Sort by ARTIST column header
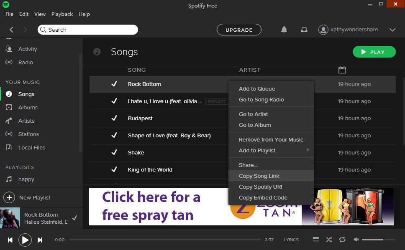 [x=249, y=70]
